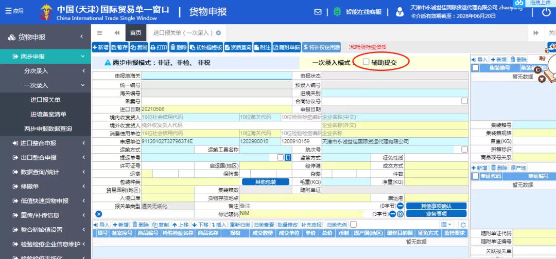The width and height of the screenshot is (556, 259).
Task: Click the 进口日期 field showing 20210506
Action: click(216, 109)
